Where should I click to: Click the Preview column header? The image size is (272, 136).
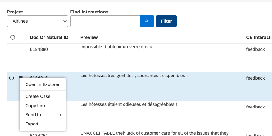click(x=89, y=37)
